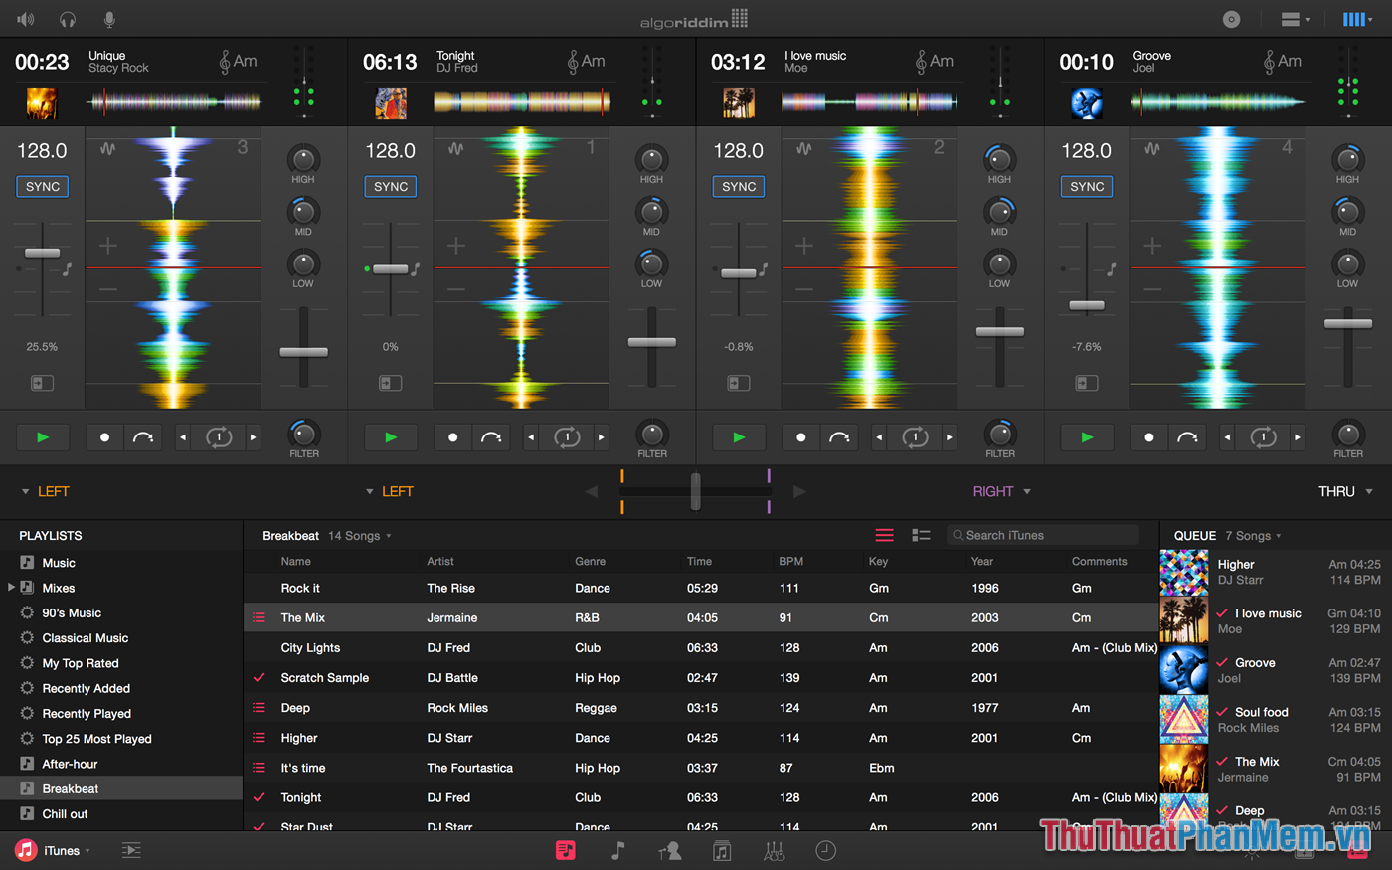Click the Search iTunes field
Screen dimensions: 1392x870
[x=1042, y=535]
